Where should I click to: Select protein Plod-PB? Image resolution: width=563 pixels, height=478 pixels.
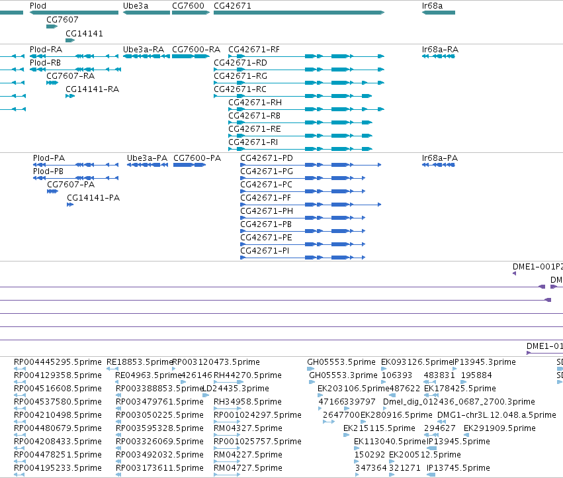(x=48, y=171)
